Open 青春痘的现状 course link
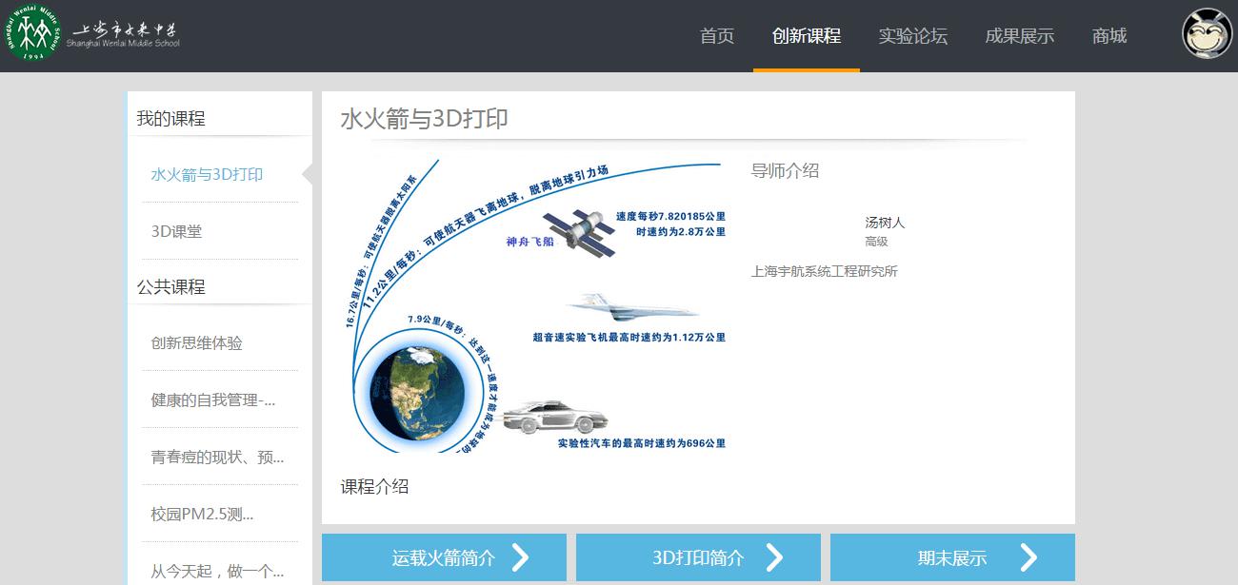 (x=217, y=458)
